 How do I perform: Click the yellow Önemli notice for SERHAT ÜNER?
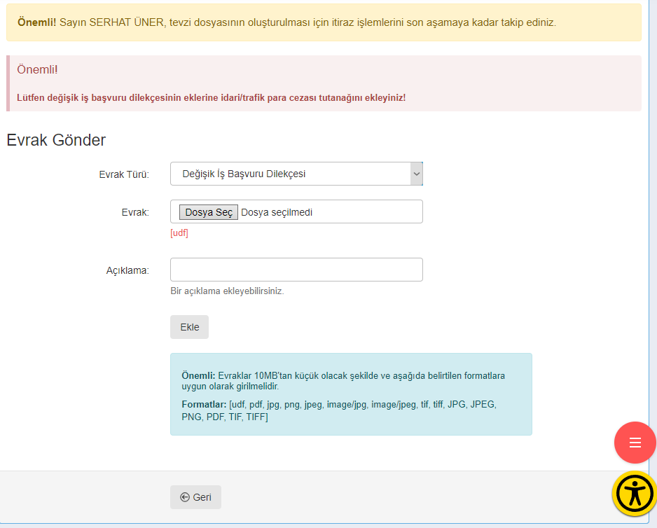click(x=324, y=22)
